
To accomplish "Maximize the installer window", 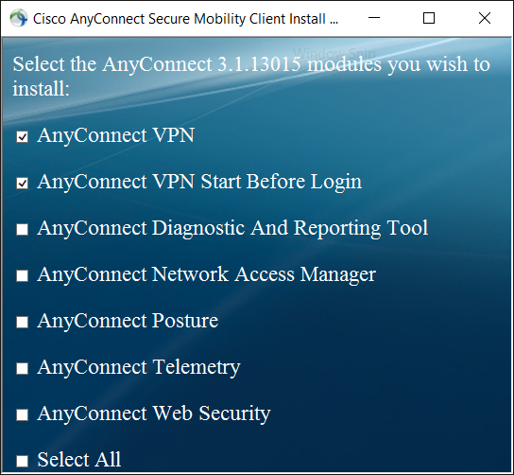I will click(429, 18).
